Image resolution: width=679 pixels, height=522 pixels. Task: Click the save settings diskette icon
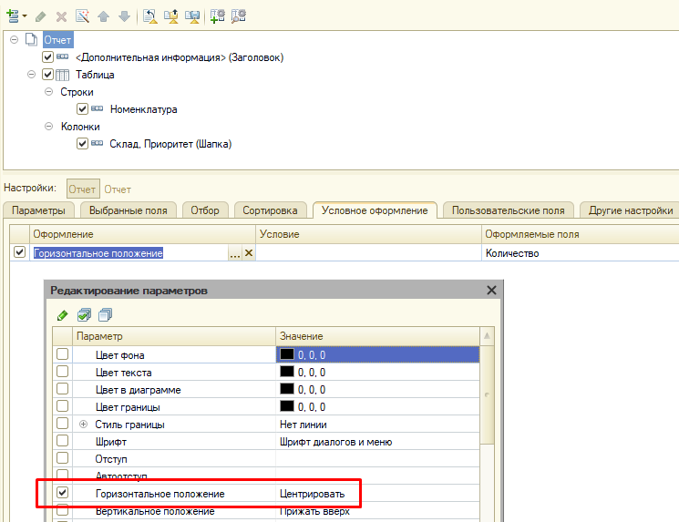192,16
